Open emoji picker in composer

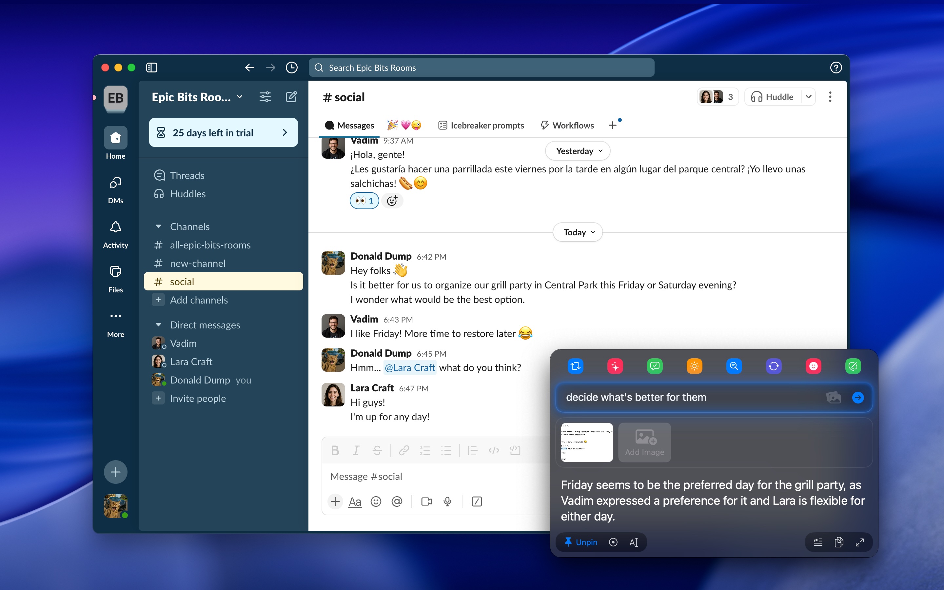376,501
